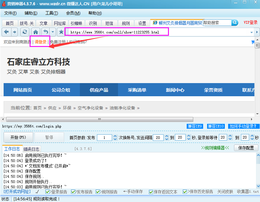Open the dropdown arrow beside the undo button
Screen dimensions: 260x202
click(53, 32)
